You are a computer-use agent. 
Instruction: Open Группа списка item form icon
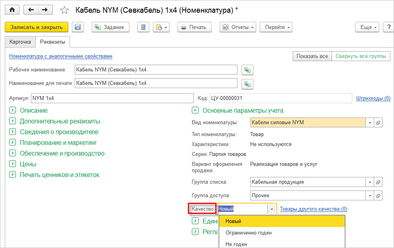(378, 182)
